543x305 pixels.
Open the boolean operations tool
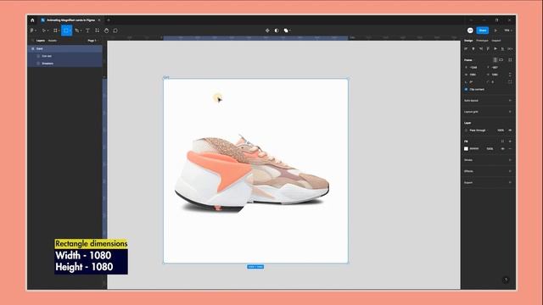286,30
